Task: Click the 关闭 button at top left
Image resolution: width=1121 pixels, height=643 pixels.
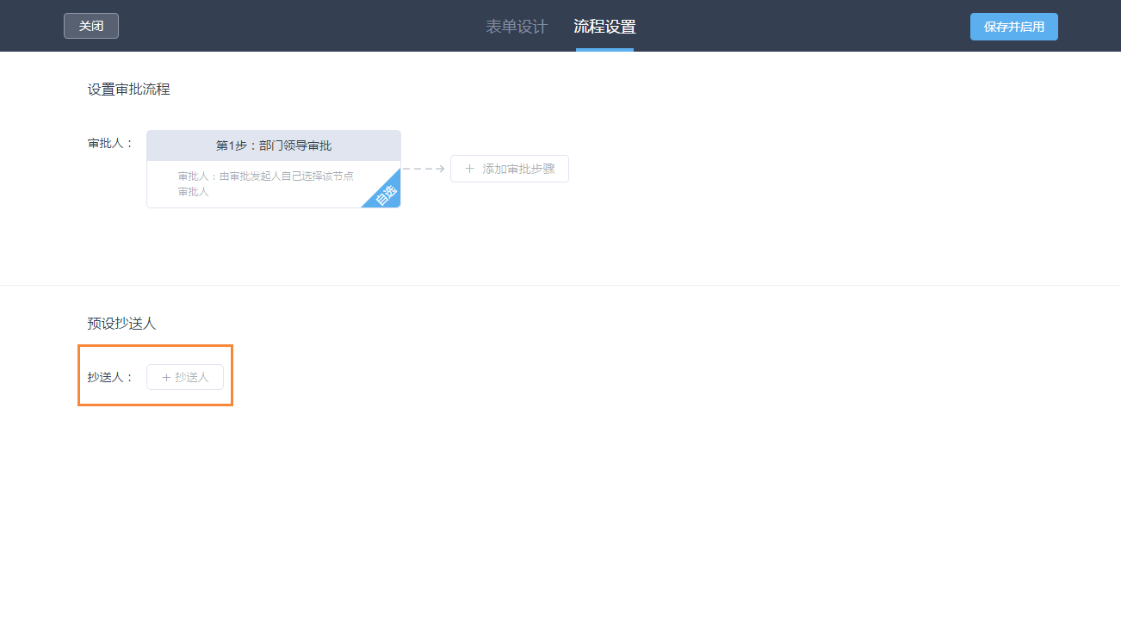Action: click(x=90, y=26)
